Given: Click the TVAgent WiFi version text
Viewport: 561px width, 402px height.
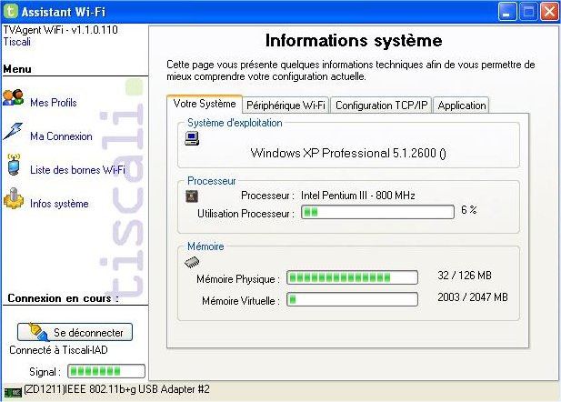Looking at the screenshot, I should [61, 30].
